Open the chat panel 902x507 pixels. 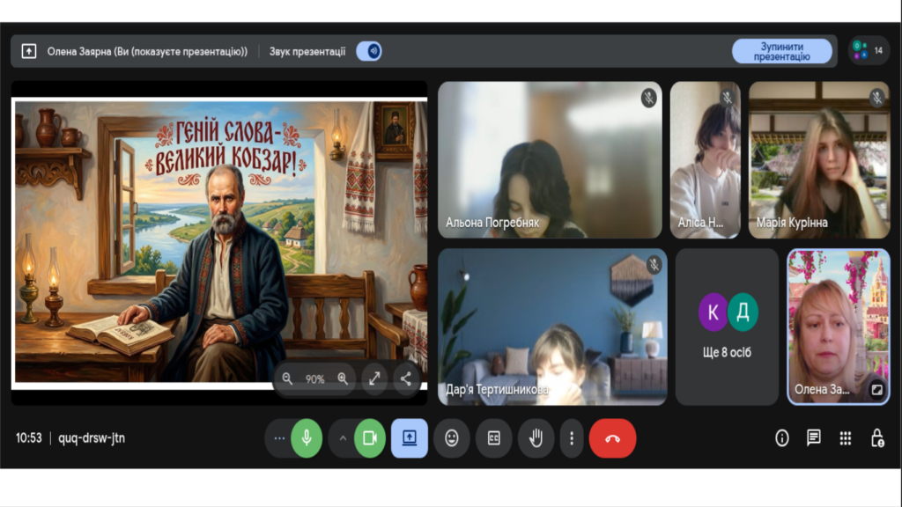click(813, 438)
